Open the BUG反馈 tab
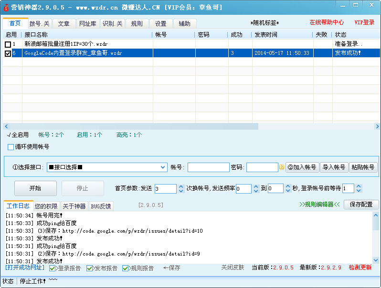Image resolution: width=381 pixels, height=288 pixels. [x=101, y=206]
